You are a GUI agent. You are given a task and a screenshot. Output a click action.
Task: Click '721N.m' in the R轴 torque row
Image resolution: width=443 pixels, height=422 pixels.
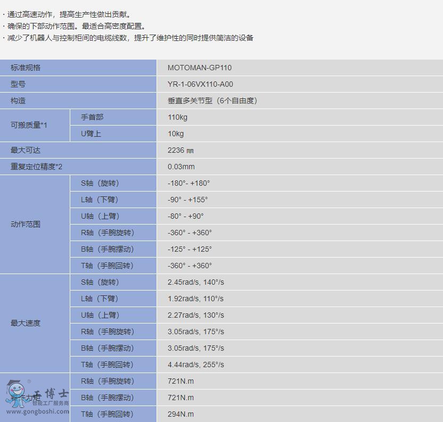coord(181,381)
